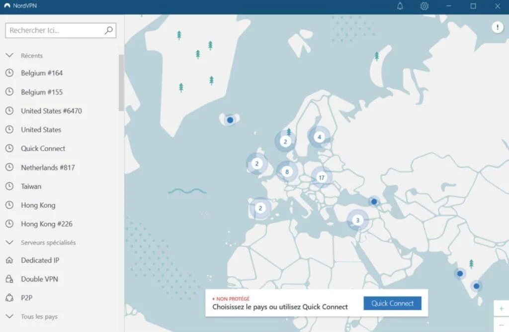Select the Iceland server dot on map
The width and height of the screenshot is (509, 332).
pos(230,120)
